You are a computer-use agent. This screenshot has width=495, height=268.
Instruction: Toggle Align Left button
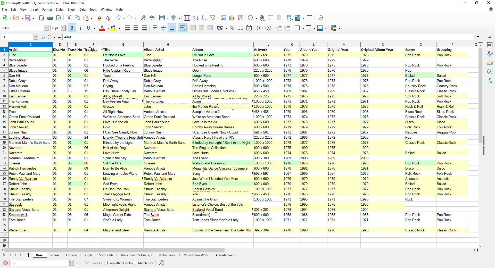coord(127,28)
